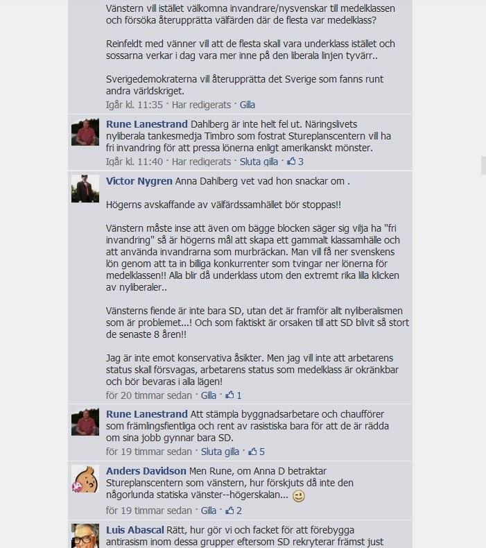This screenshot has height=548, width=486.
Task: Show edit history on Igår kl. 11:35 comment
Action: 201,105
